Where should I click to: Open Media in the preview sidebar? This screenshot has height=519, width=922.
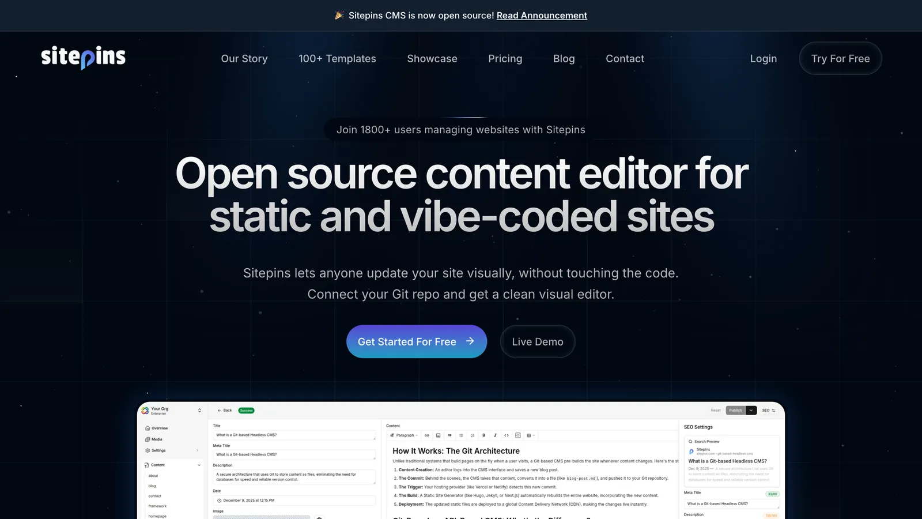click(154, 439)
